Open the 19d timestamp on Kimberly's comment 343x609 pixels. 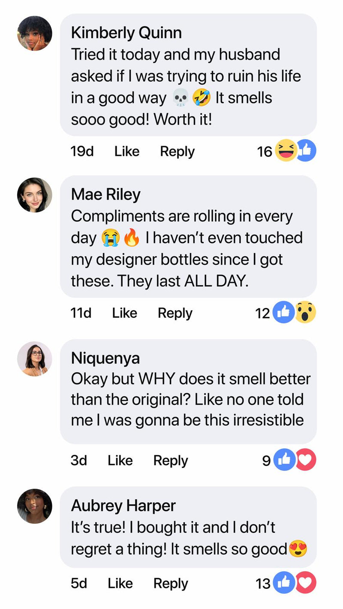point(82,151)
